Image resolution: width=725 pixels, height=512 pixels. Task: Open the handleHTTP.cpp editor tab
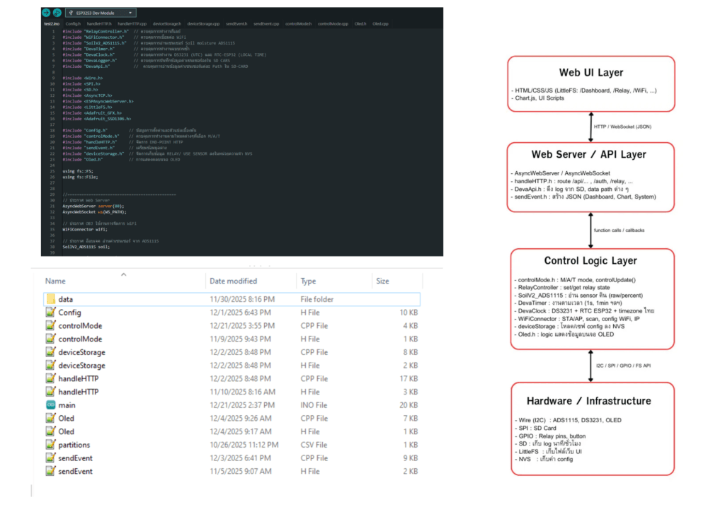(131, 24)
